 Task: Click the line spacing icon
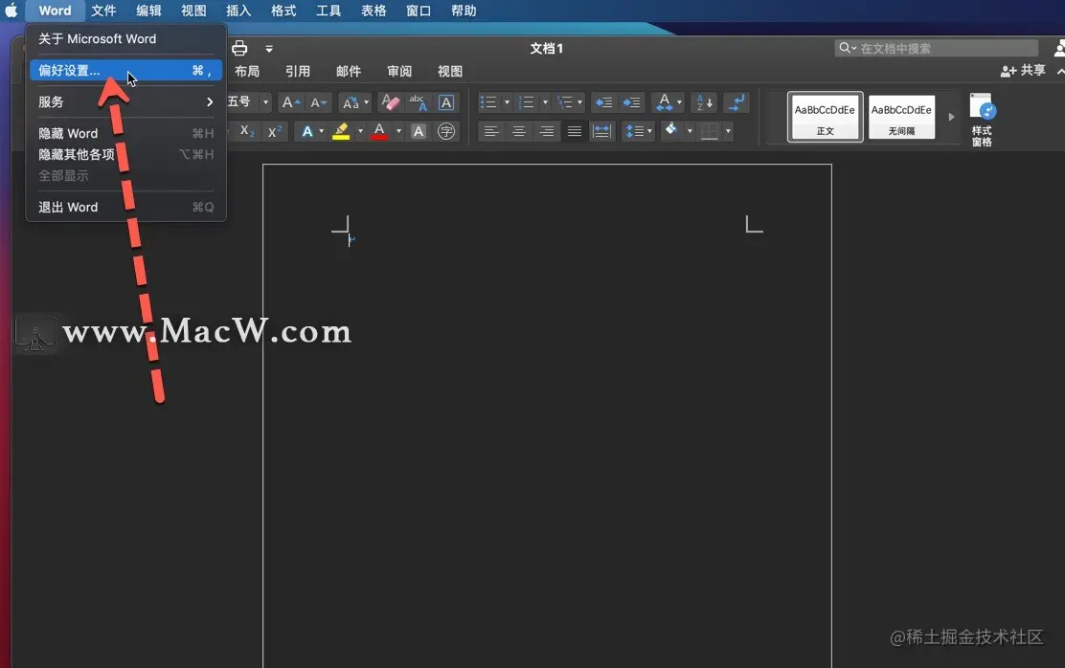634,131
